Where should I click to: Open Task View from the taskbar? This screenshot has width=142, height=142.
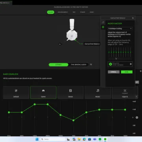click(68, 139)
